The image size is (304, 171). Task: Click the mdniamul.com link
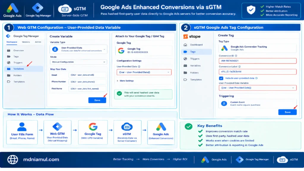tap(41, 159)
